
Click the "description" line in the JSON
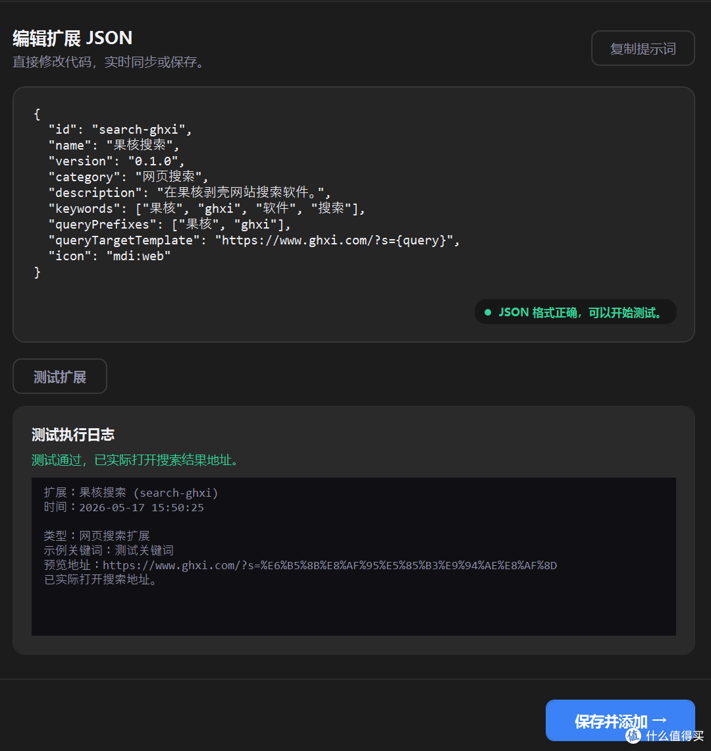pos(190,192)
